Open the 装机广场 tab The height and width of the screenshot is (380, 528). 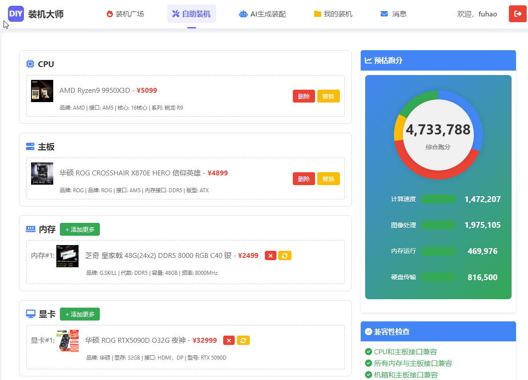pyautogui.click(x=125, y=14)
